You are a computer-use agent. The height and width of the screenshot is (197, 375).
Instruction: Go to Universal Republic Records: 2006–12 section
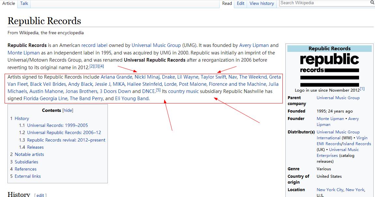64,132
